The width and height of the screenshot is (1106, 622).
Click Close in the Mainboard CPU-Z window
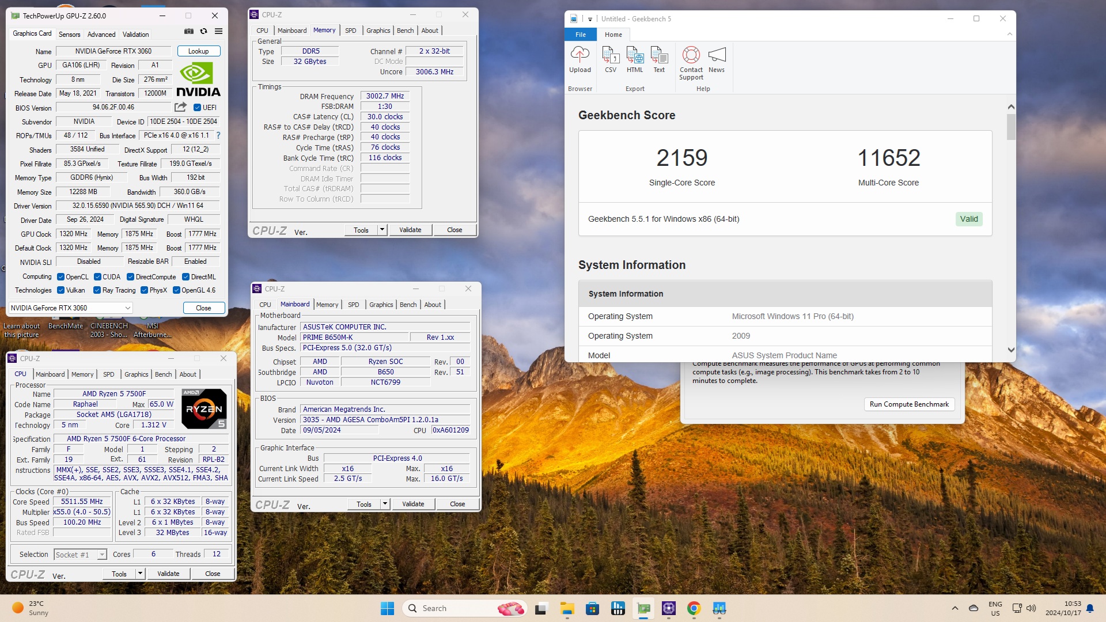pyautogui.click(x=457, y=504)
